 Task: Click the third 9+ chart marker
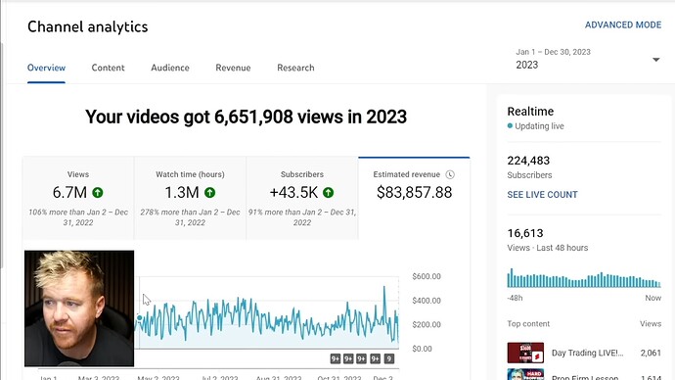pyautogui.click(x=361, y=358)
